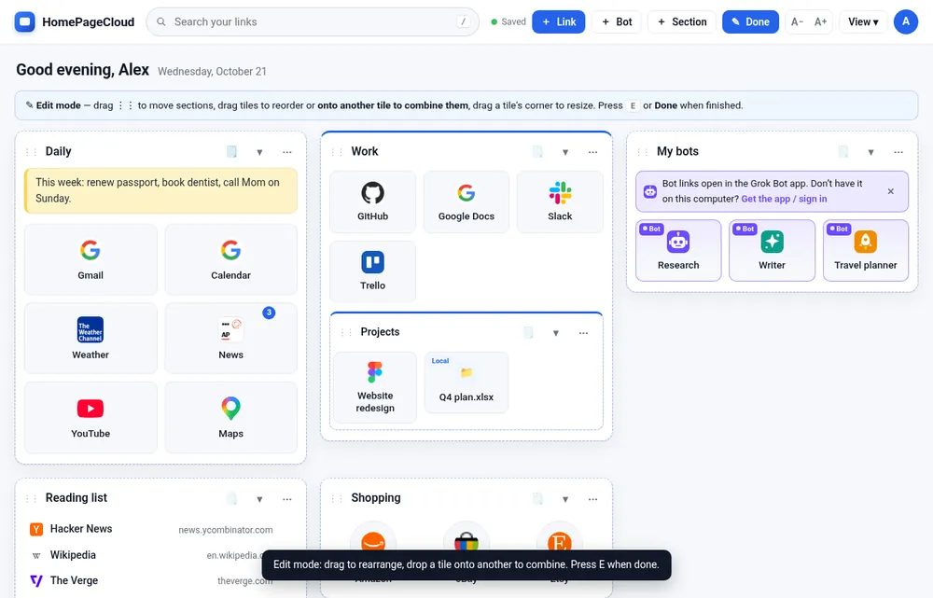
Task: Open the YouTube tile
Action: point(91,418)
